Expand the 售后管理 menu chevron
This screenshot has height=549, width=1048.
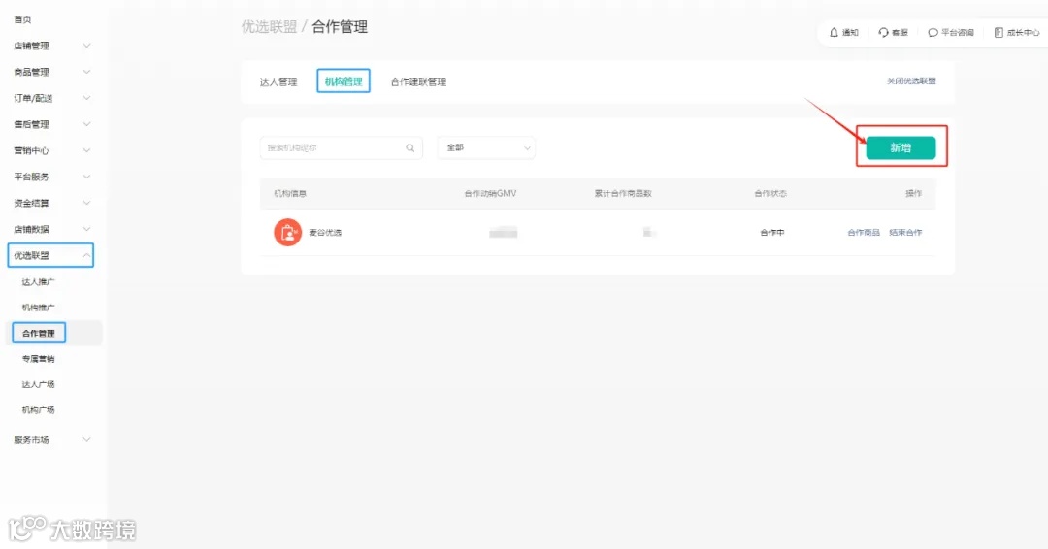(x=86, y=123)
